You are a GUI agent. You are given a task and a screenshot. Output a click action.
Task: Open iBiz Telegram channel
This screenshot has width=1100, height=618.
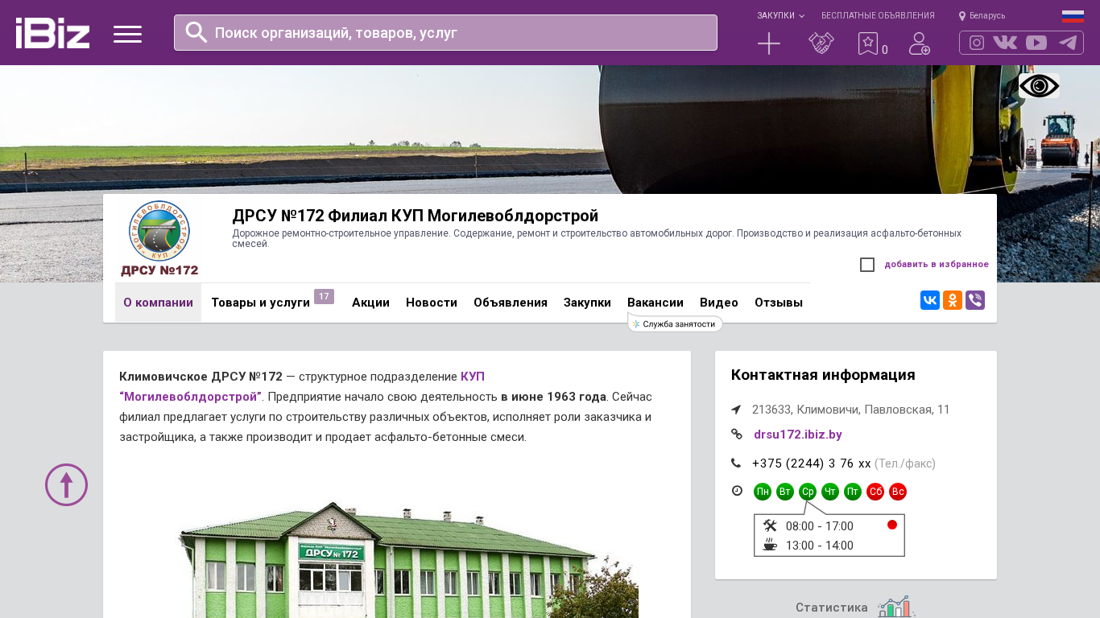coord(1068,43)
